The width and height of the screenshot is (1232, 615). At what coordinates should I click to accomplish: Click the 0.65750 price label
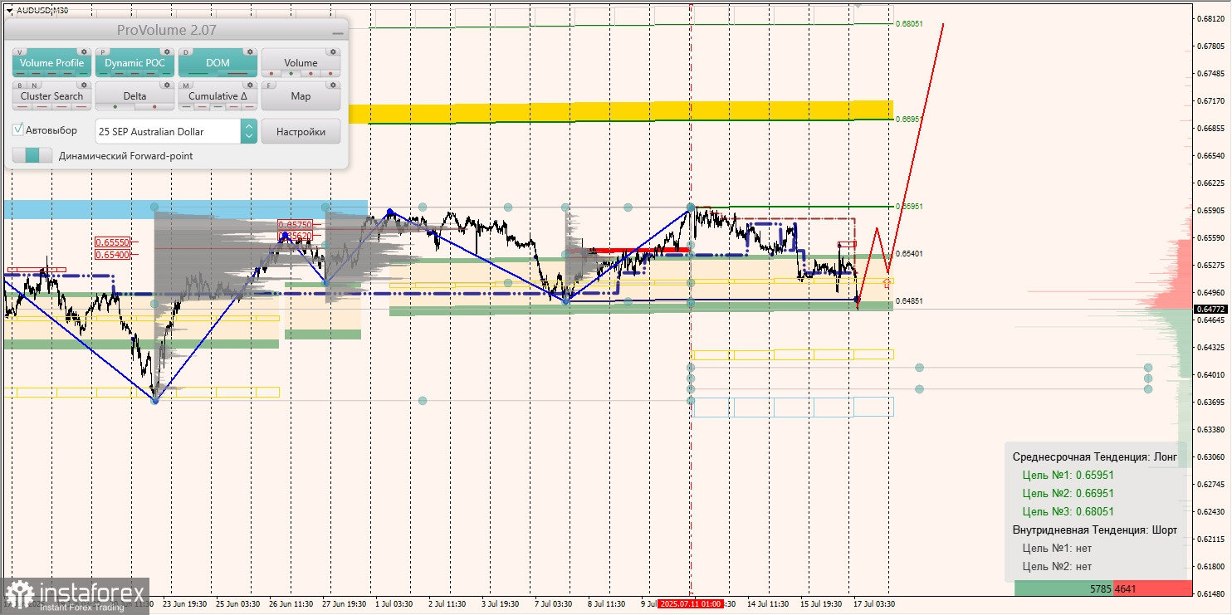tap(295, 224)
